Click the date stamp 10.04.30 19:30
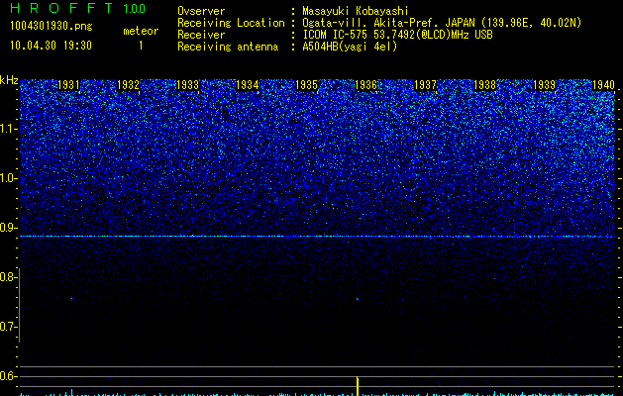 (x=51, y=46)
